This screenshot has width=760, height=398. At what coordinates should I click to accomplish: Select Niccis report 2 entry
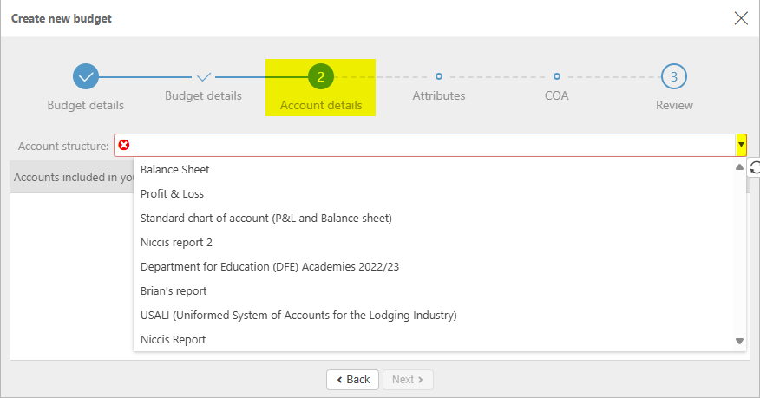tap(176, 243)
